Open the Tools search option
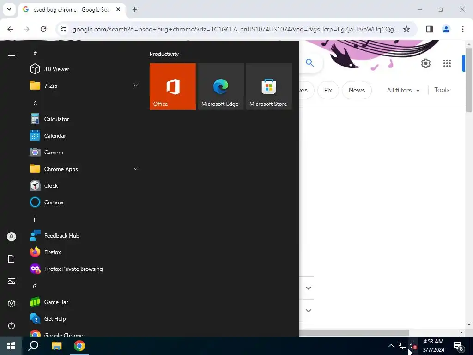Screen dimensions: 473x355 [442, 90]
